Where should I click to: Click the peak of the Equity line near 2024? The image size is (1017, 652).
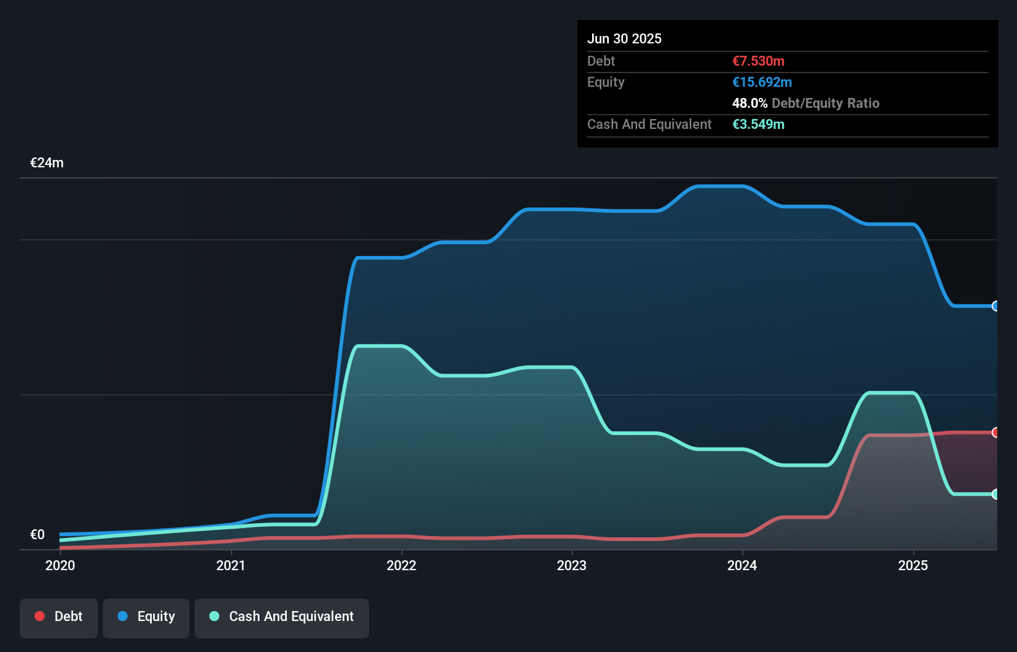coord(722,186)
